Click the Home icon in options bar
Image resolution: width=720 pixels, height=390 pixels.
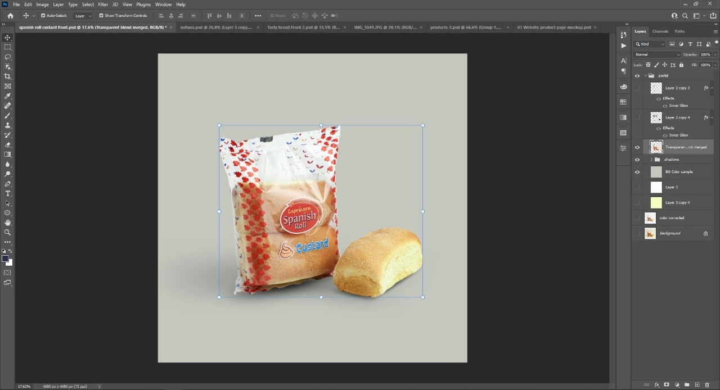tap(10, 16)
